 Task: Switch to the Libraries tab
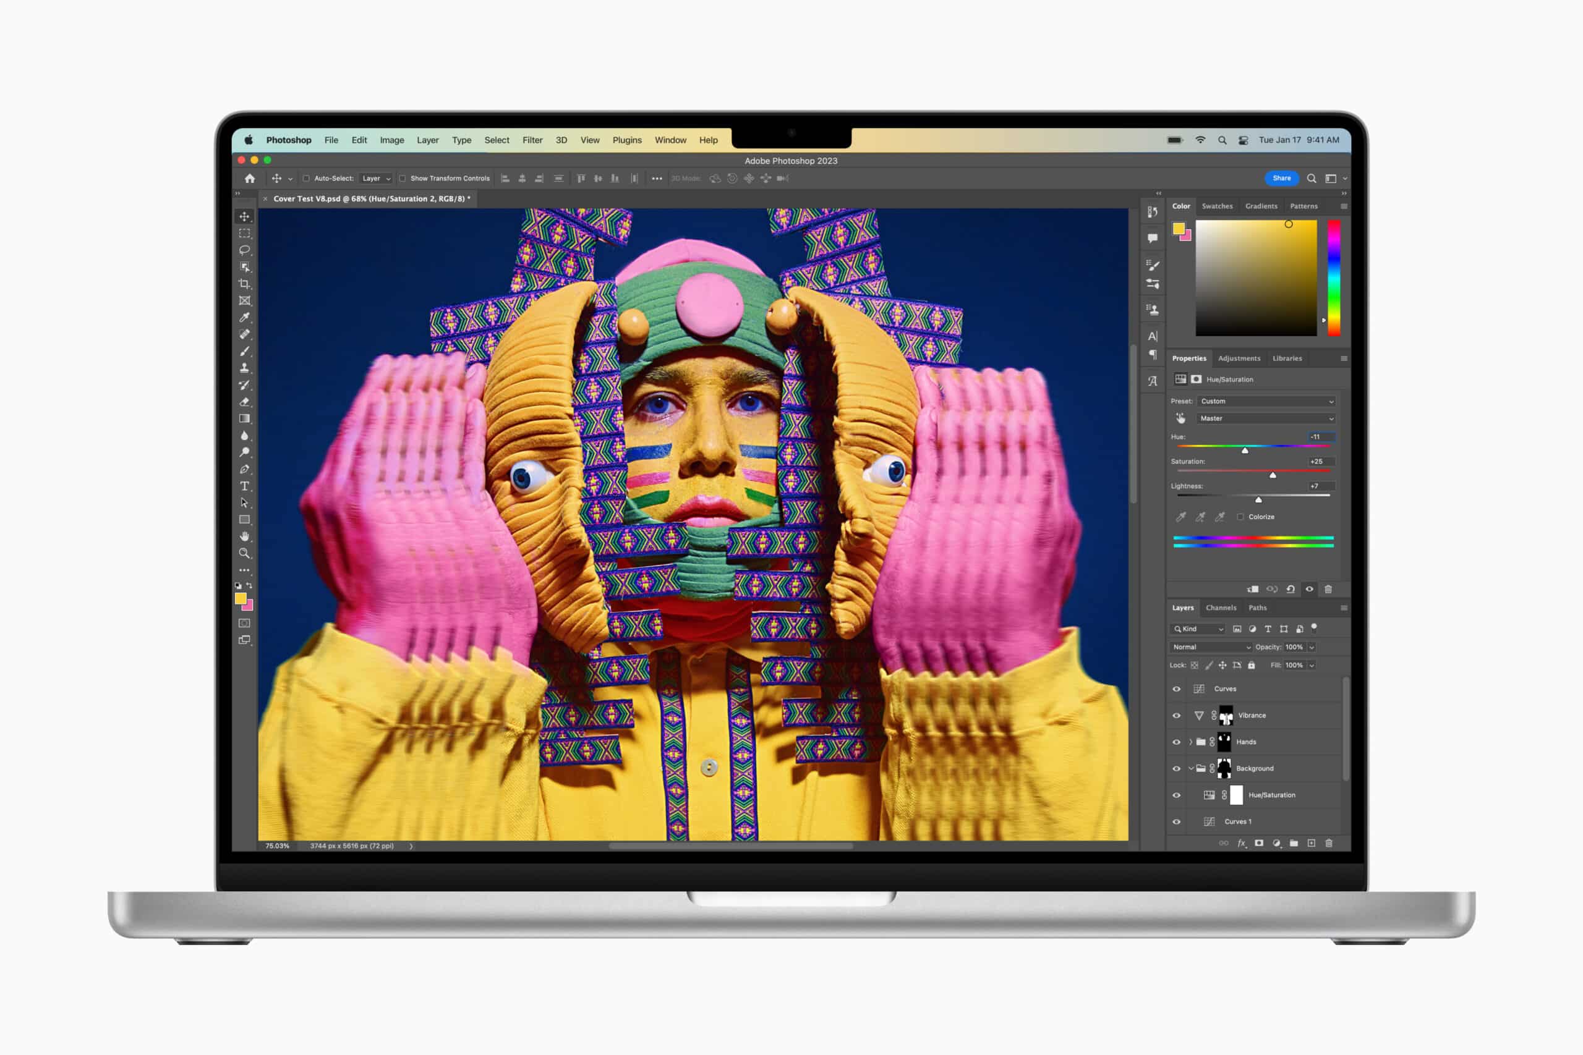pyautogui.click(x=1286, y=358)
